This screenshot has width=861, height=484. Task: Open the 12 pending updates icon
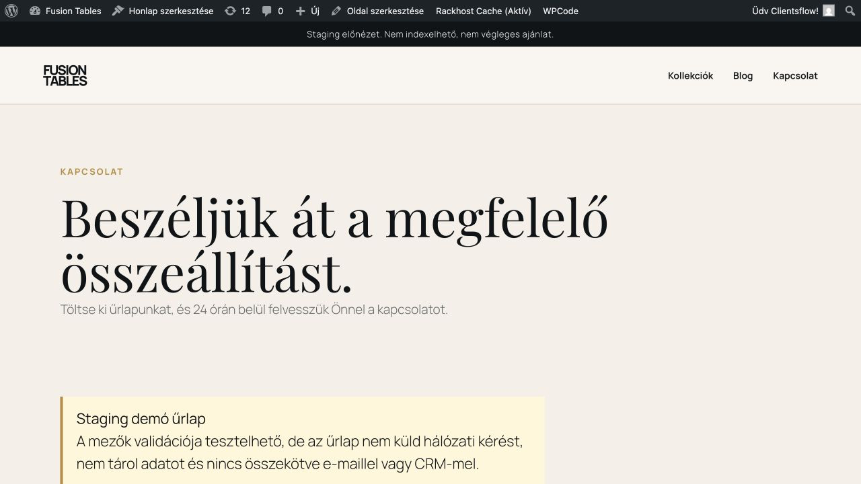(237, 11)
